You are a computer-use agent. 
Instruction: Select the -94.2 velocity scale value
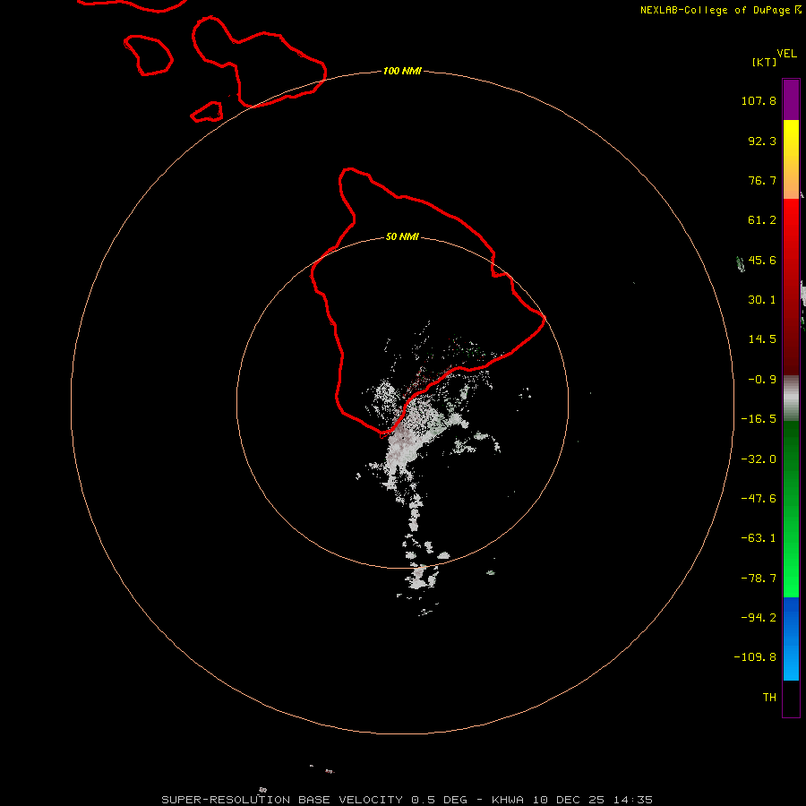[759, 617]
